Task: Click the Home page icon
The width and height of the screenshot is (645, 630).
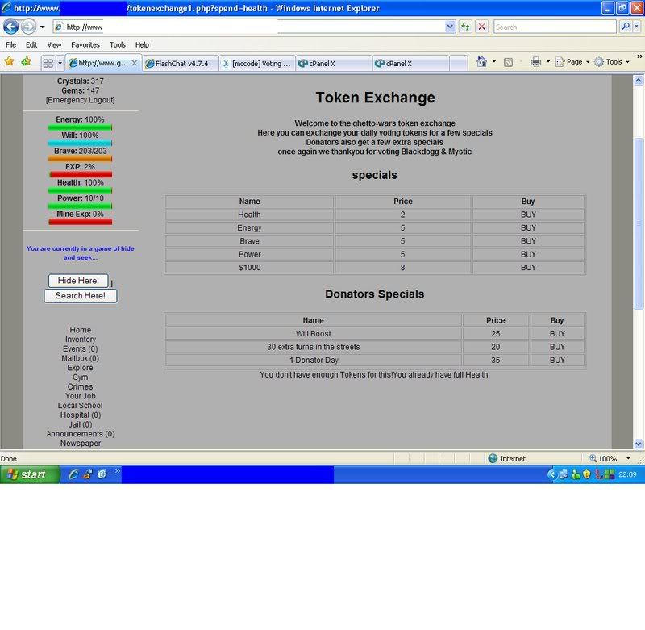Action: pyautogui.click(x=481, y=62)
